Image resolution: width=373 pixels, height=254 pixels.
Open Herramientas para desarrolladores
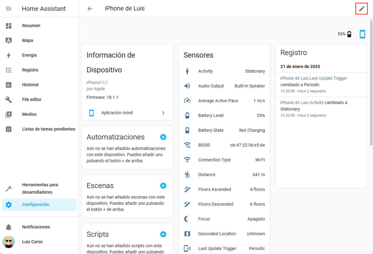[40, 188]
